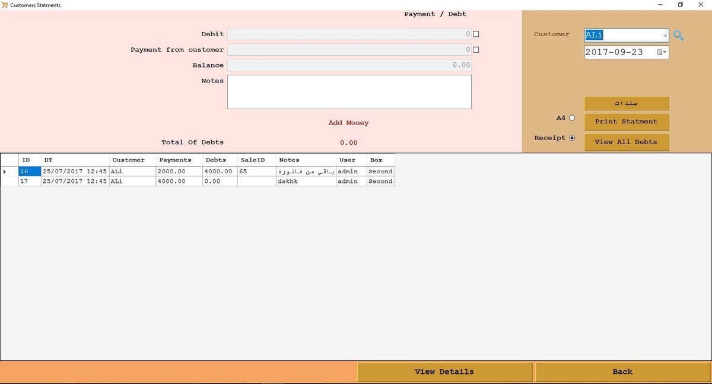Sort the table by Payments column header
Screen dimensions: 712x384
[175, 160]
